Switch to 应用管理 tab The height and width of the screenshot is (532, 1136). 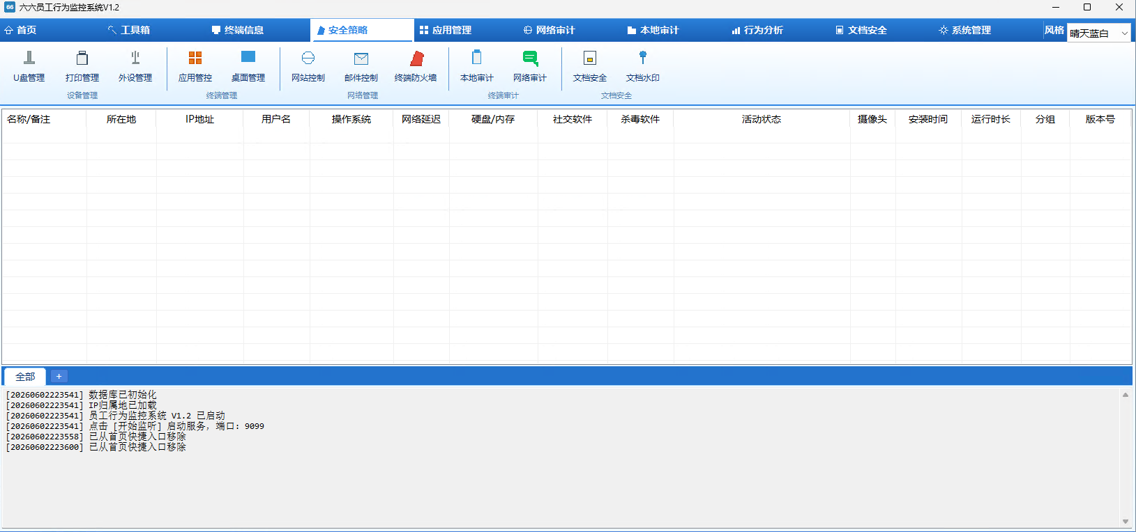pos(446,30)
